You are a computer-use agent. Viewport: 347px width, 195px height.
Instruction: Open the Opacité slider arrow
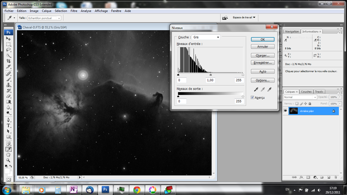point(340,97)
